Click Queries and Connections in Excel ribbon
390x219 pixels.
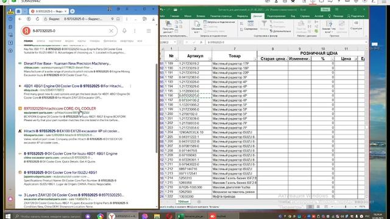coord(219,22)
